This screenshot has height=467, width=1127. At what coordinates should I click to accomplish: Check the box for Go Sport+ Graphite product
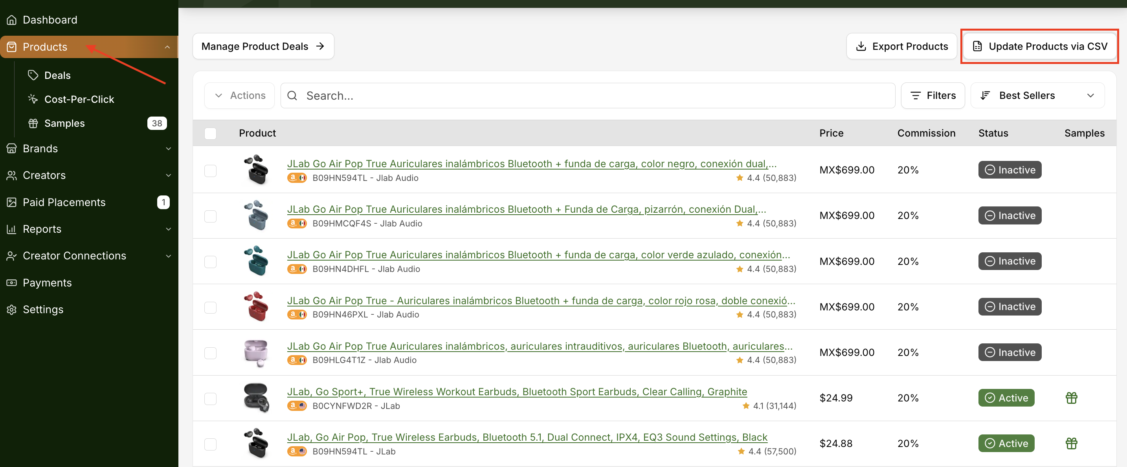click(211, 398)
